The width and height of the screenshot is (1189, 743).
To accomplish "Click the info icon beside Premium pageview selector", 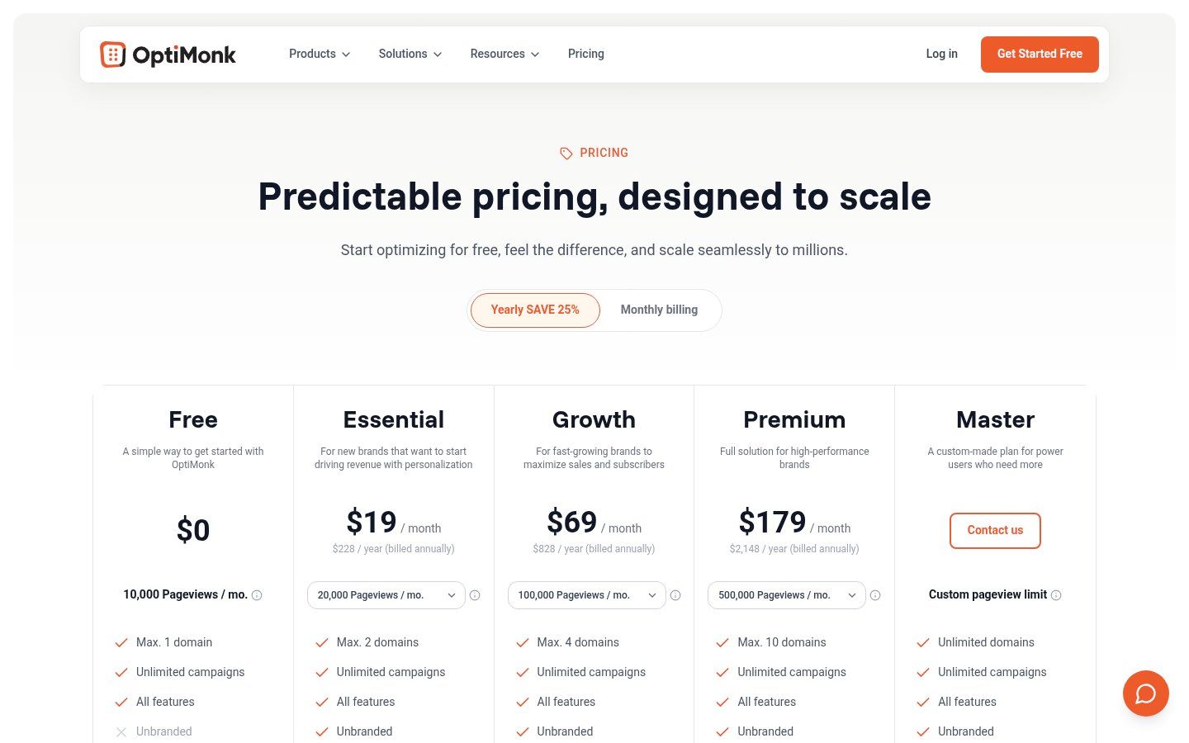I will (x=875, y=595).
